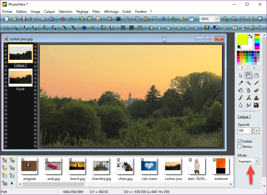267x195 pixels.
Task: Open the Opacité dropdown arrow
Action: (257, 131)
